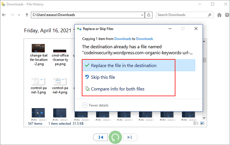Switch to details view
Image resolution: width=230 pixels, height=145 pixels.
pos(196,123)
